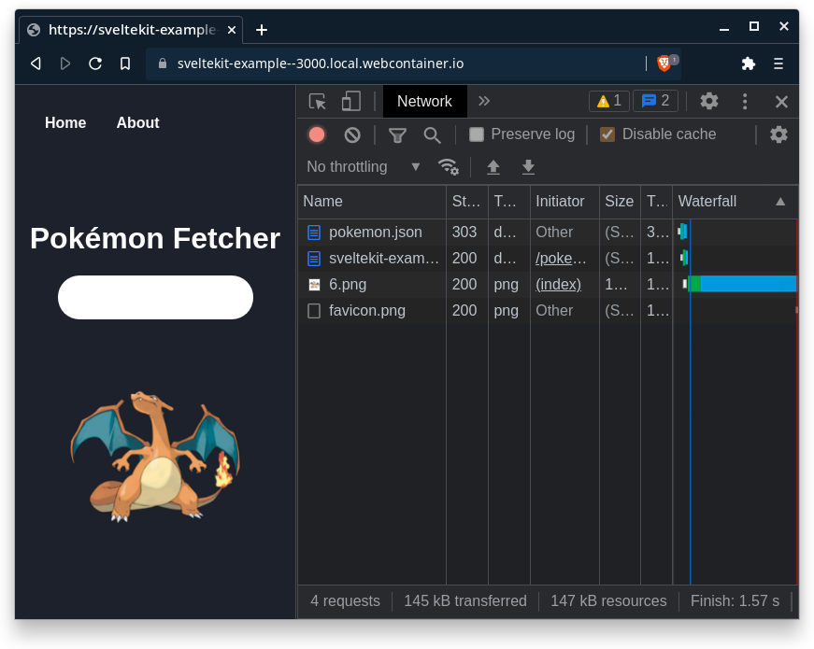Click the 147 kB resources status entry
The image size is (814, 649).
[608, 600]
